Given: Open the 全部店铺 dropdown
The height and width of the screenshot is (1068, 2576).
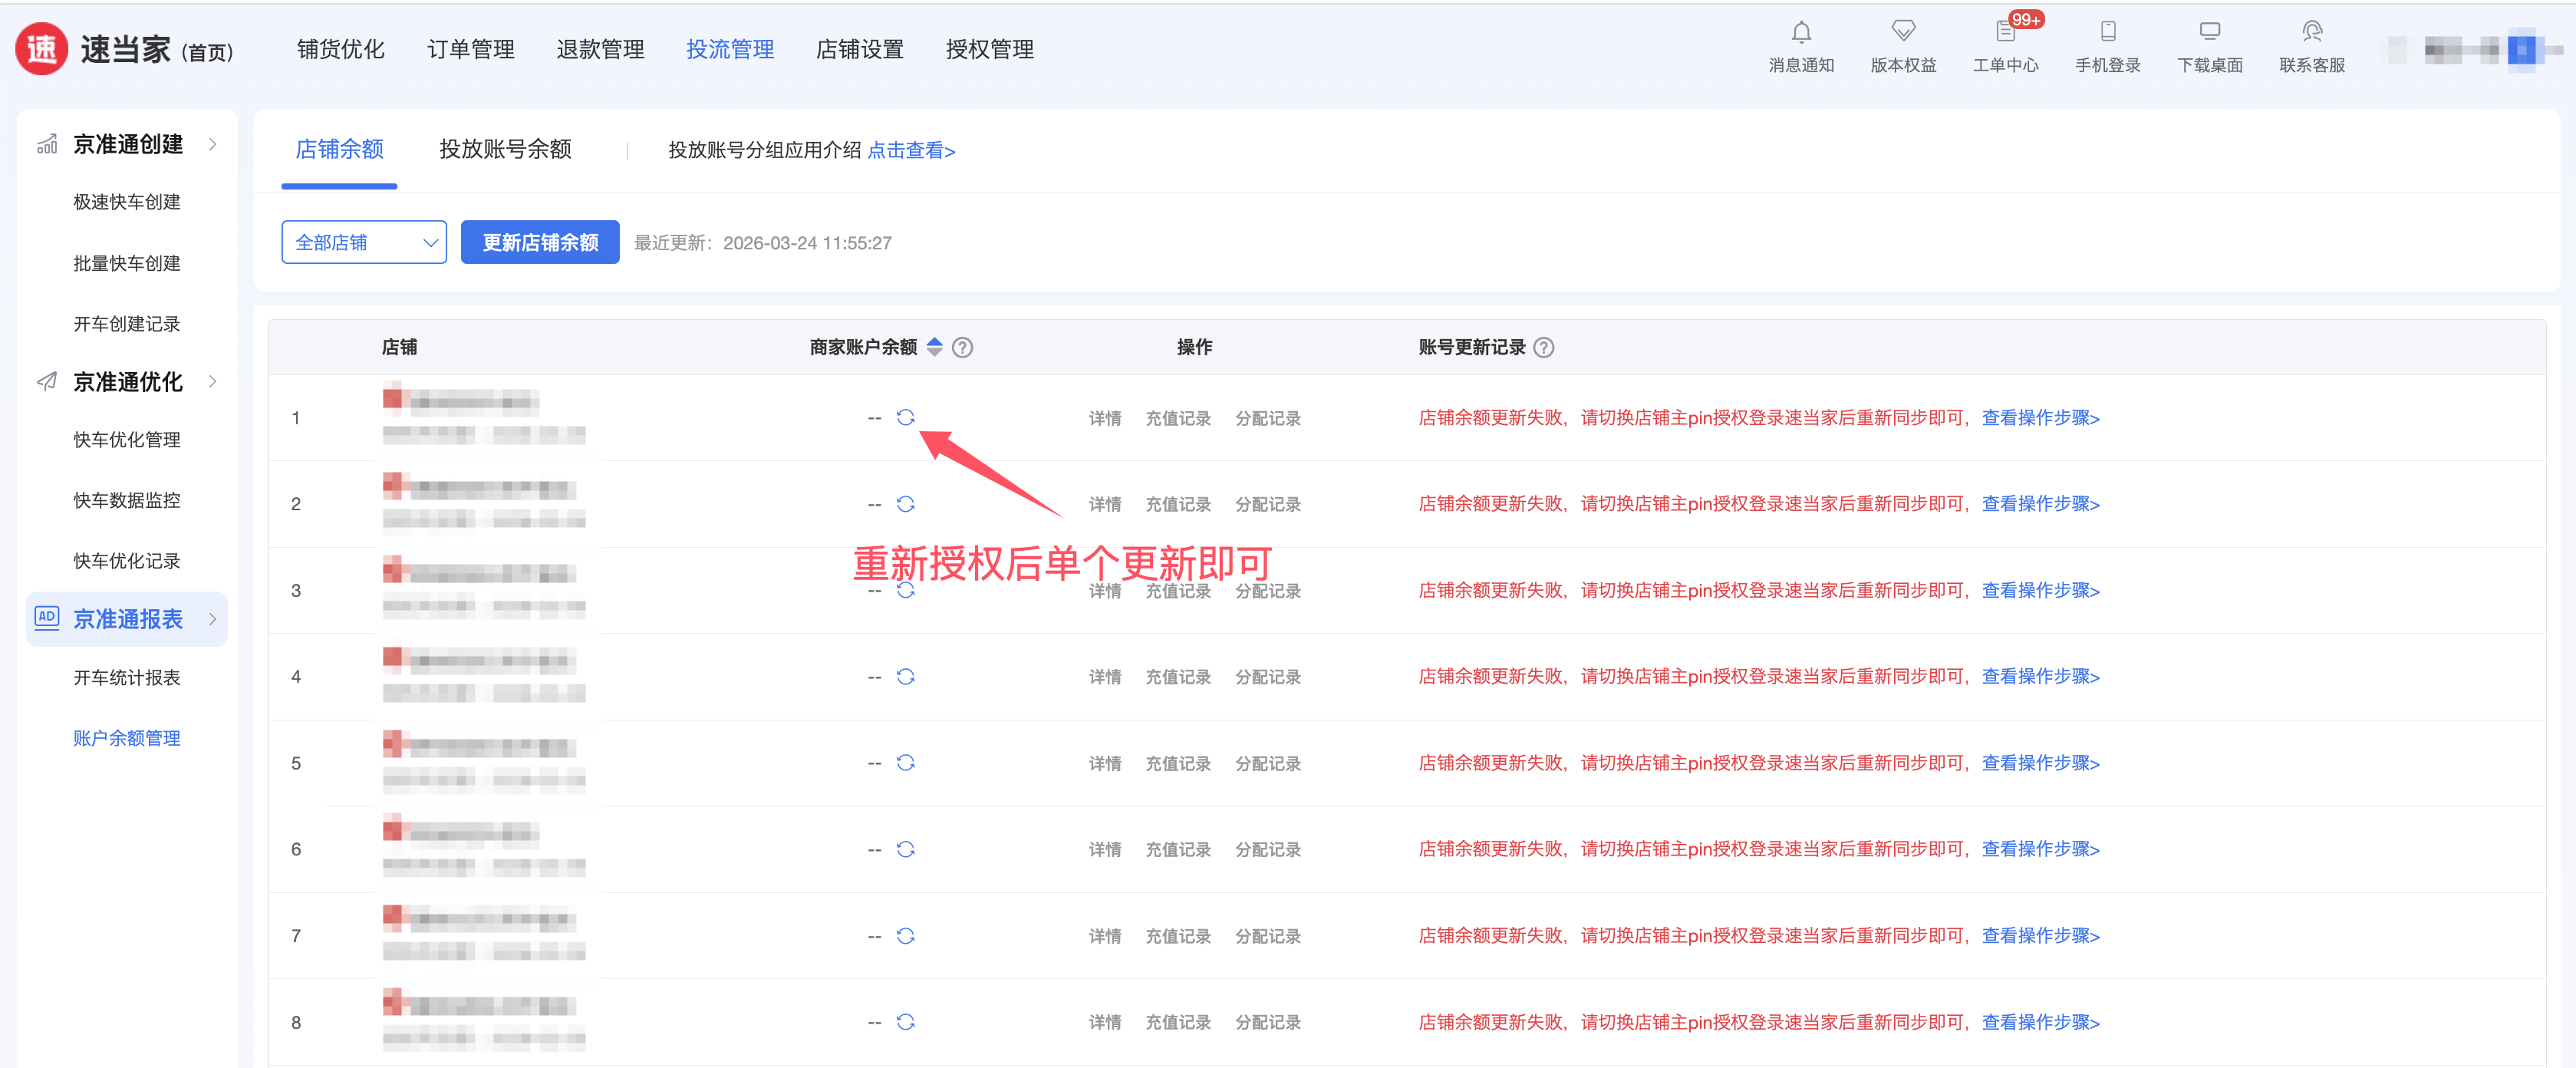Looking at the screenshot, I should pos(363,243).
